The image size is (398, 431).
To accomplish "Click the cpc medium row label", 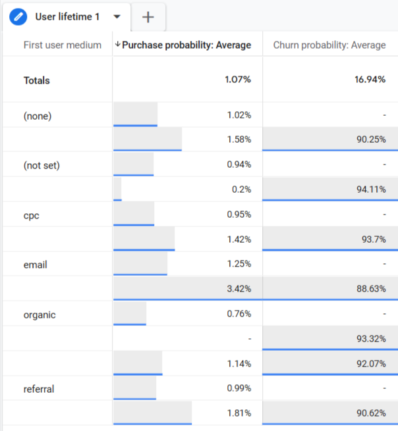I will tap(31, 215).
